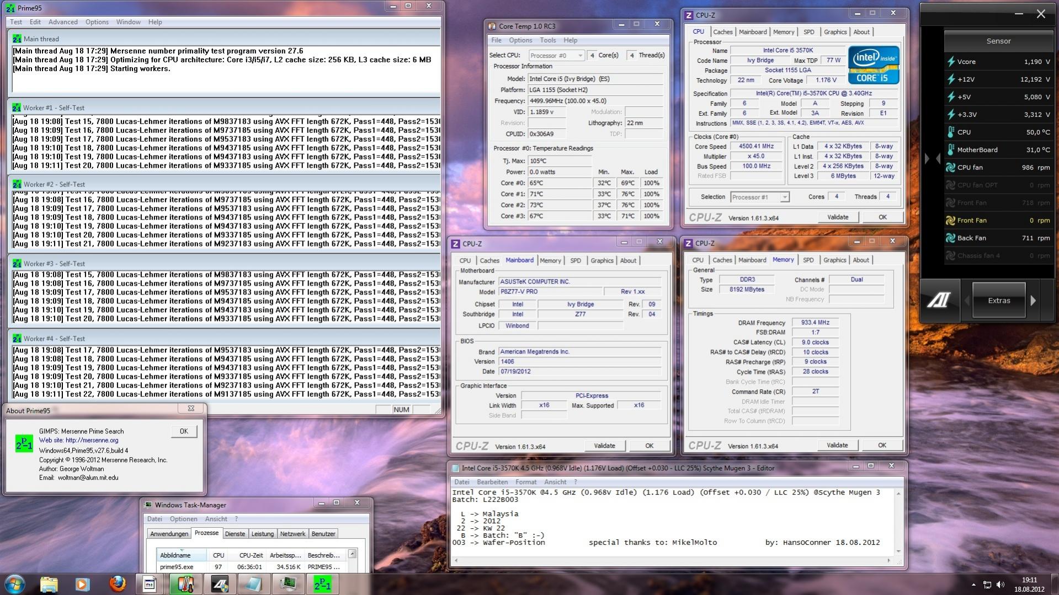Click the Worker #3 Self-Test window icon

tap(17, 264)
